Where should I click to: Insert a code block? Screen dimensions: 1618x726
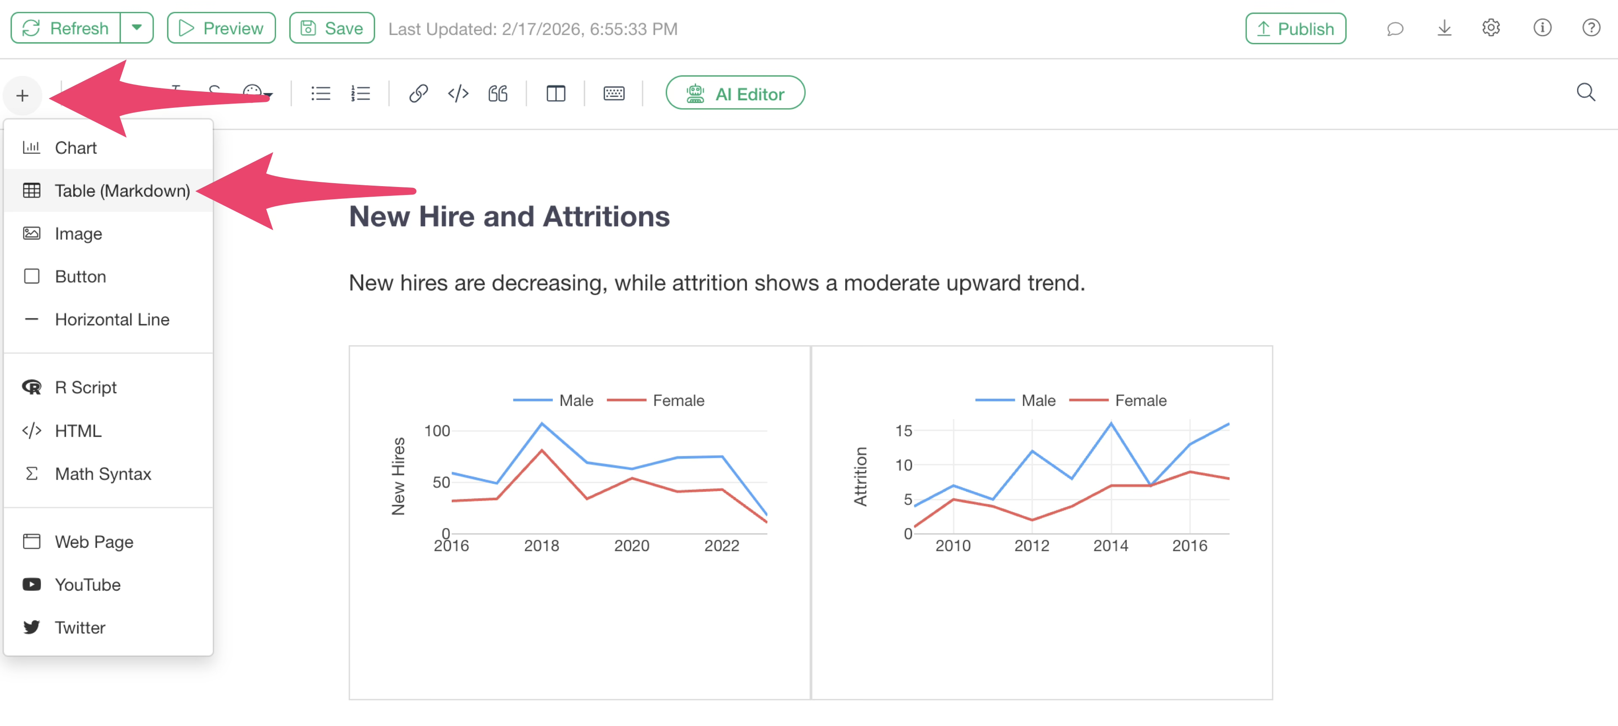(x=458, y=93)
